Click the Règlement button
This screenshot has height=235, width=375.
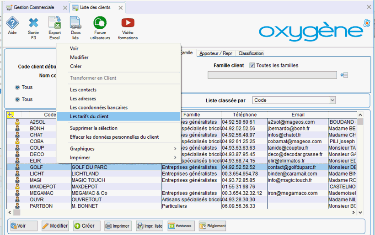coord(212,226)
